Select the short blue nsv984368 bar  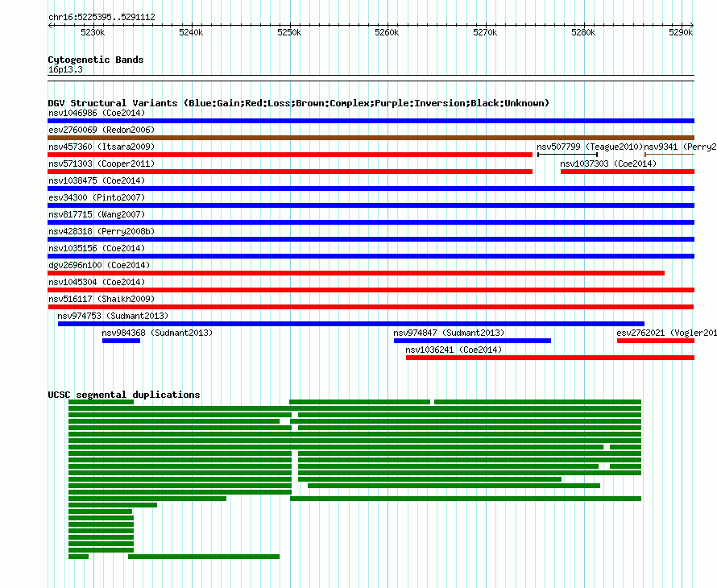121,341
